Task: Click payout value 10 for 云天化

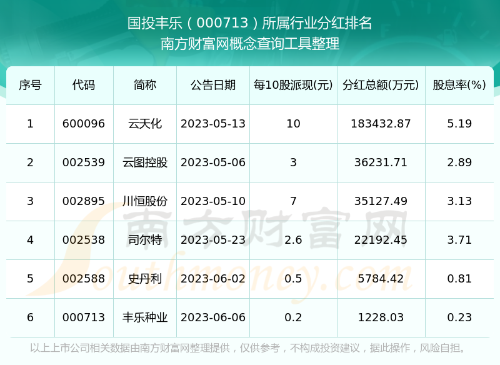Action: pos(293,124)
